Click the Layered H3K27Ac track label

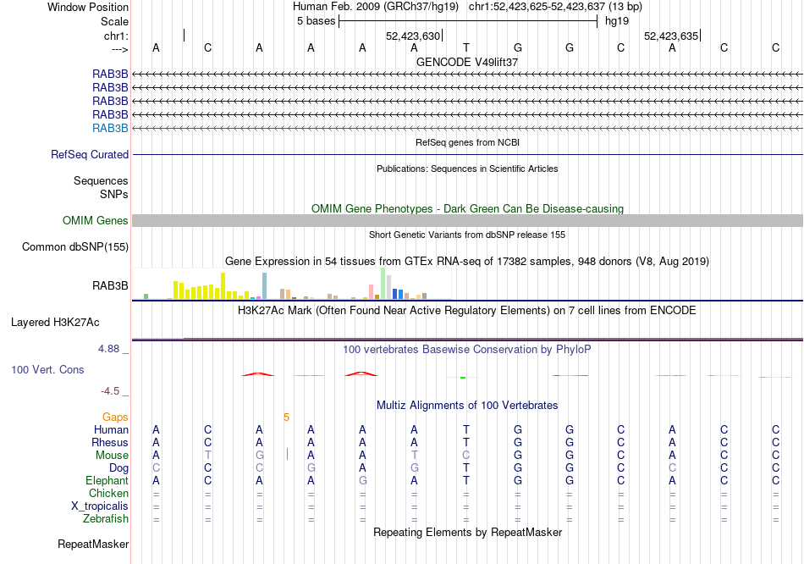pos(55,323)
